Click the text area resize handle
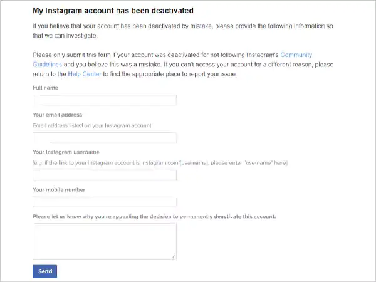Screen dimensions: 376x282 (174, 257)
